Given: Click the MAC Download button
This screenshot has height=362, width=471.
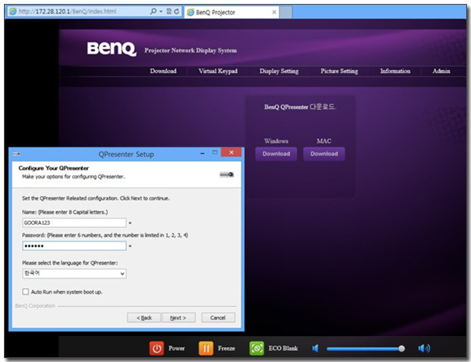Looking at the screenshot, I should [x=323, y=154].
